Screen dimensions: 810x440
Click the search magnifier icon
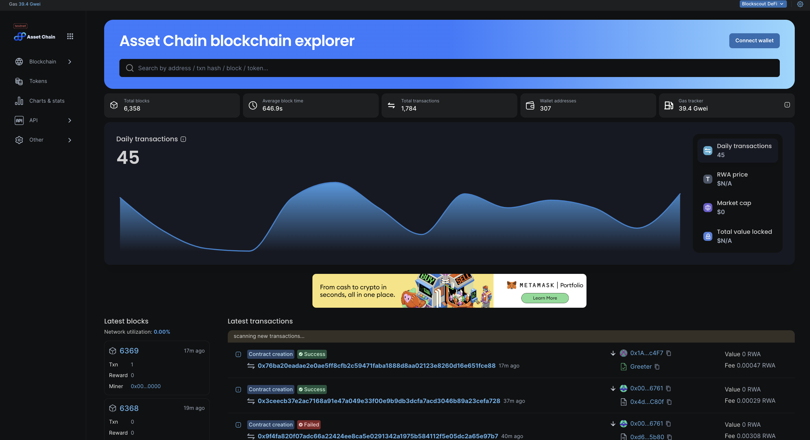click(x=130, y=68)
